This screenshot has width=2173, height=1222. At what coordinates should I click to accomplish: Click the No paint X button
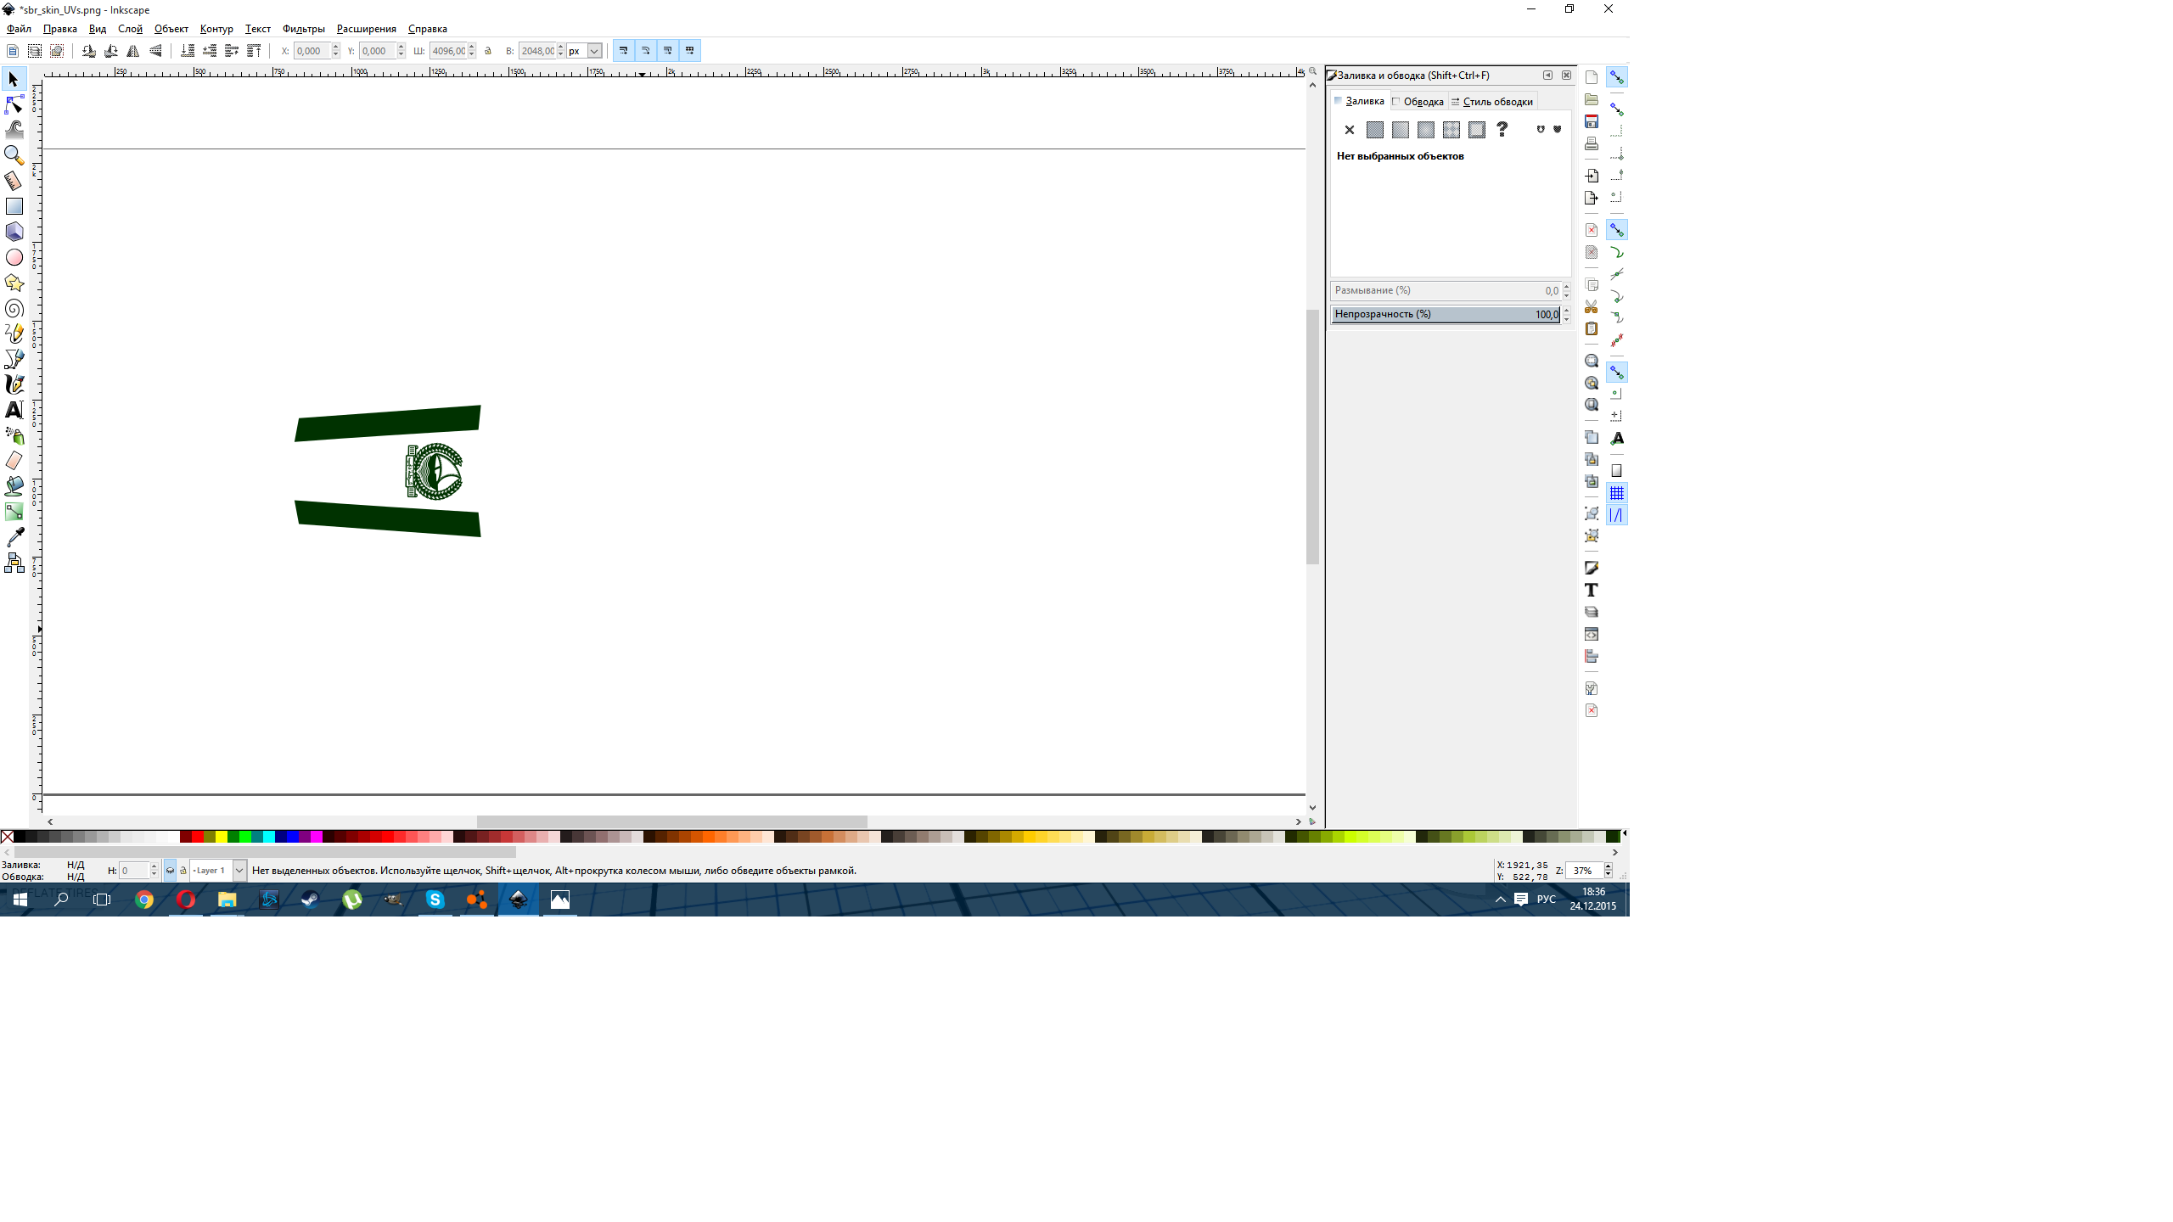tap(1350, 130)
